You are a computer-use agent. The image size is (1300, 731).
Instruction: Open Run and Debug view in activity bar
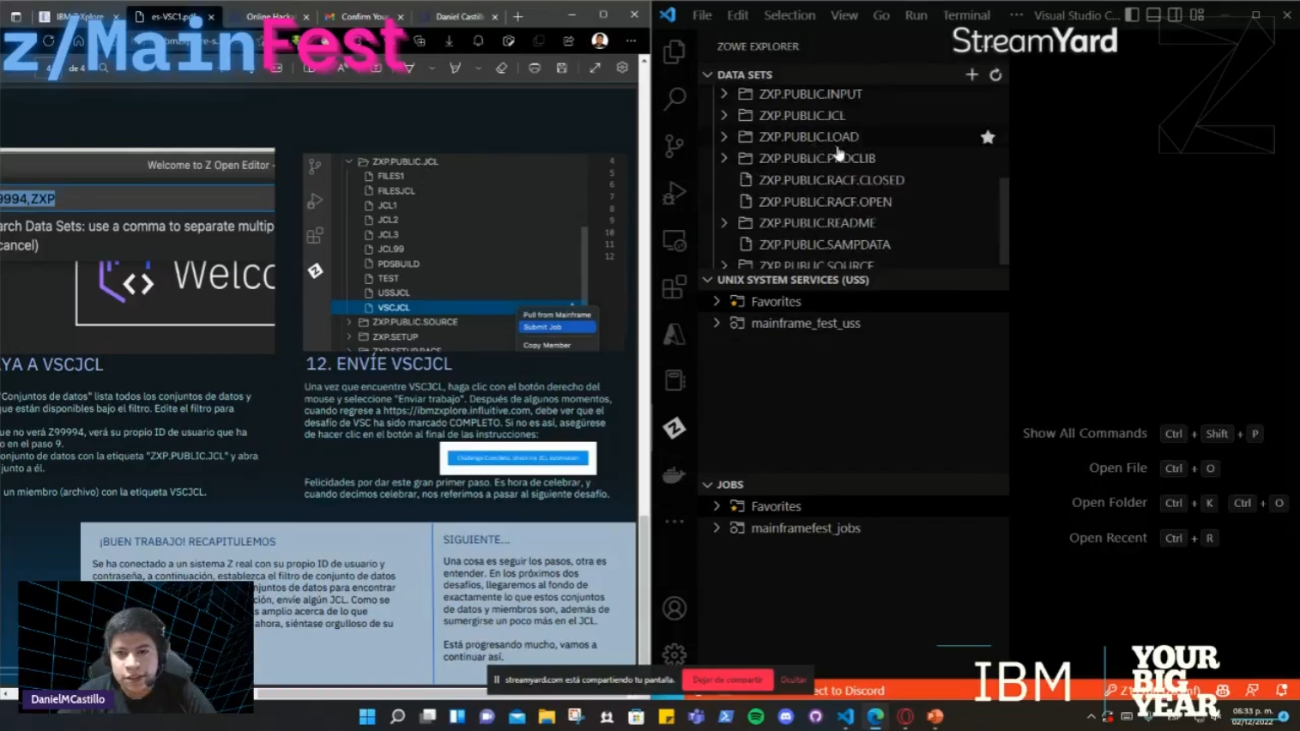coord(674,193)
